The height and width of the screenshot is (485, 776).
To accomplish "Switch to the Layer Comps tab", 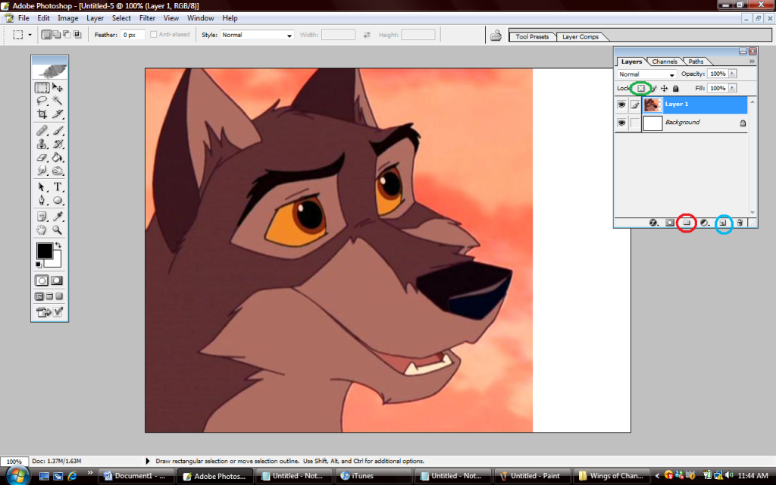I will click(x=580, y=36).
